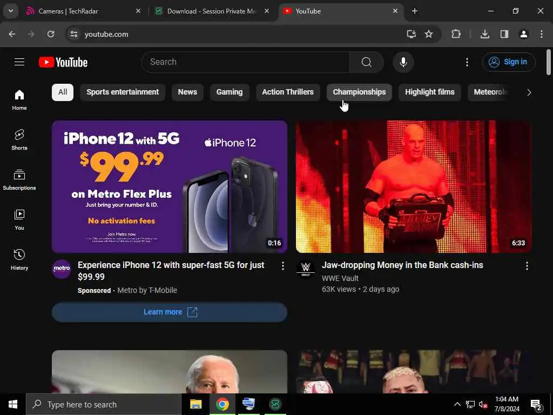
Task: Click the Windows taskbar search box
Action: point(104,404)
